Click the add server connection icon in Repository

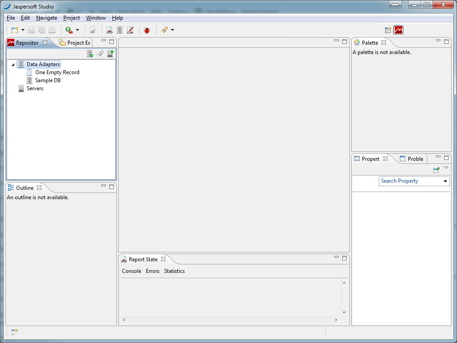point(111,54)
